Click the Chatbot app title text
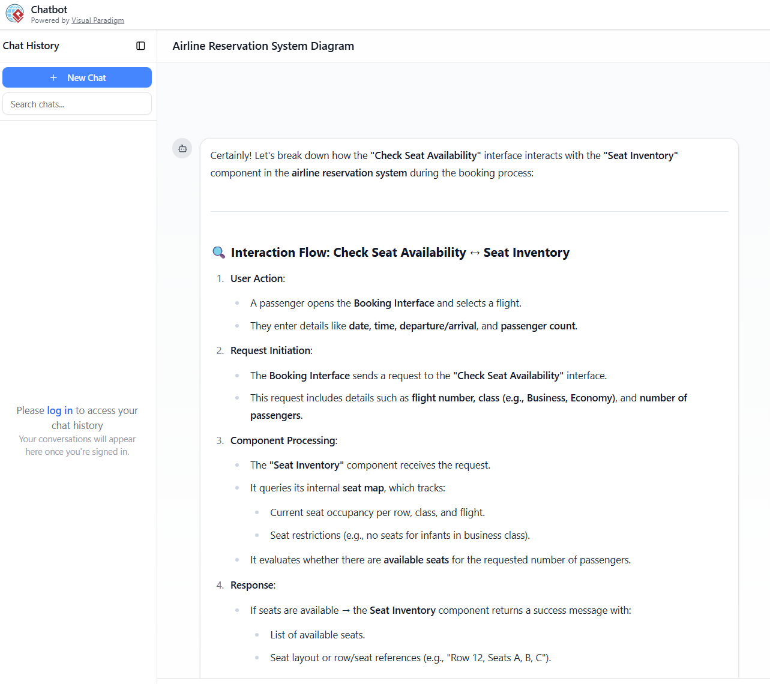 49,10
